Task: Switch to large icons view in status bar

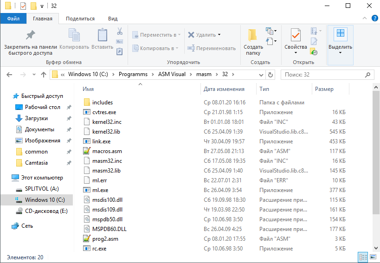Action: coord(372,257)
